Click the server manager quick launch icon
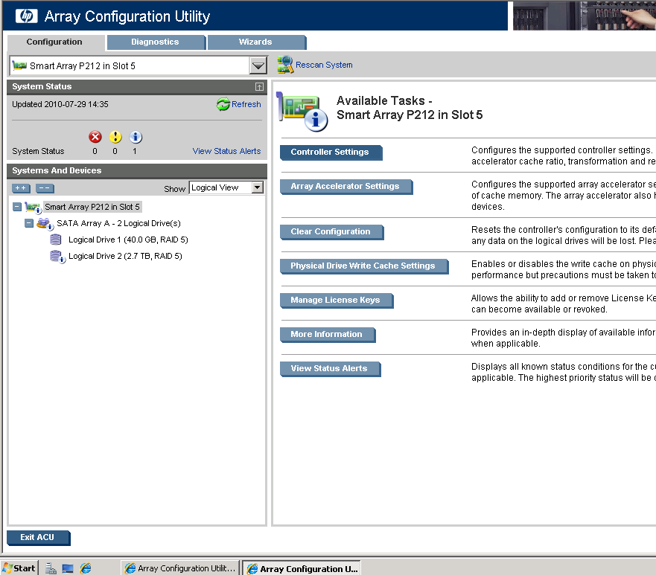Viewport: 656px width, 575px height. [51, 568]
